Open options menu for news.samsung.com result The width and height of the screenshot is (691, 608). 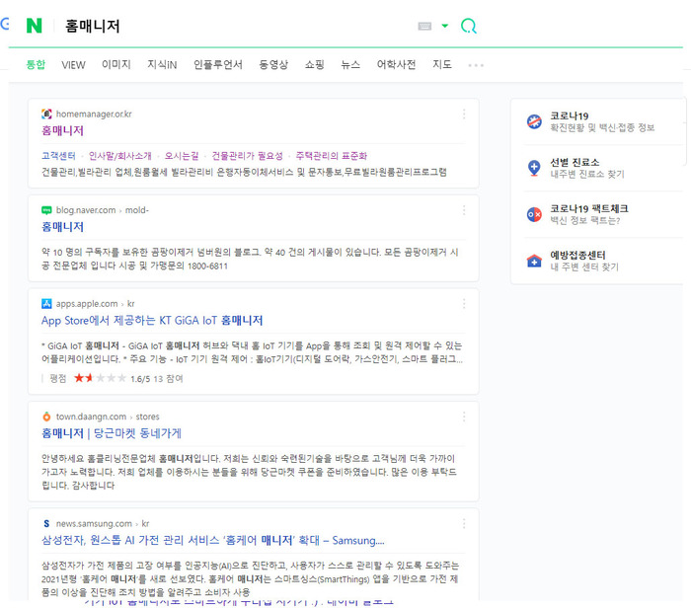point(464,523)
